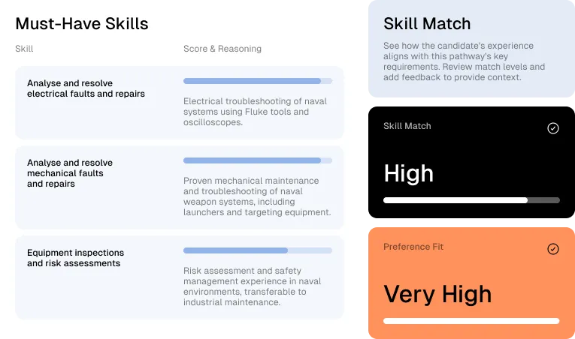Click the Preference Fit checkmark icon
The image size is (575, 339).
pos(553,249)
